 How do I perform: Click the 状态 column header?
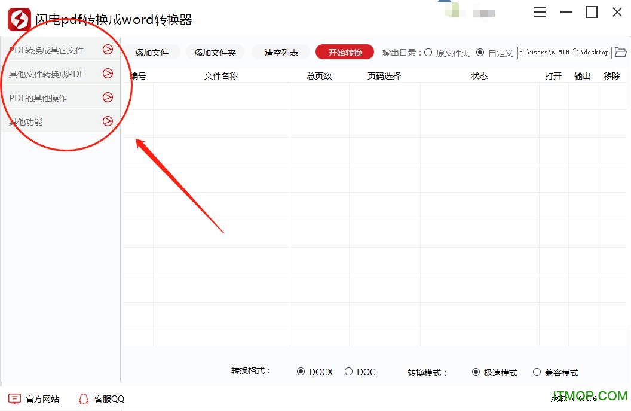[x=479, y=76]
